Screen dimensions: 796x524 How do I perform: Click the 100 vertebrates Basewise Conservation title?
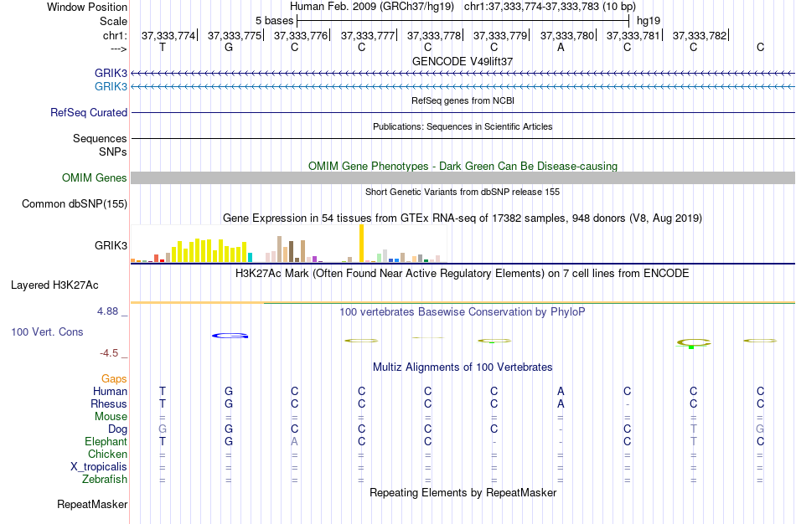(463, 311)
